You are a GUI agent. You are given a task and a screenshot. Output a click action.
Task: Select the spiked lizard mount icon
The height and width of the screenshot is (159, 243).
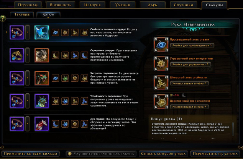click(41, 101)
